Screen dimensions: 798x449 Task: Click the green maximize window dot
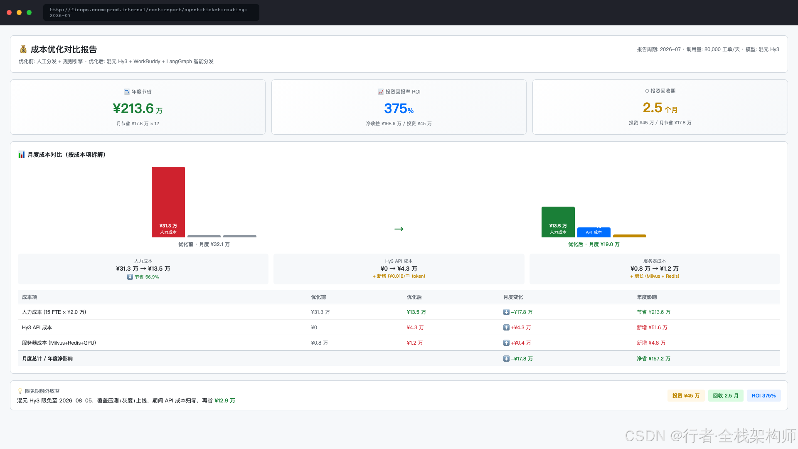click(x=29, y=12)
